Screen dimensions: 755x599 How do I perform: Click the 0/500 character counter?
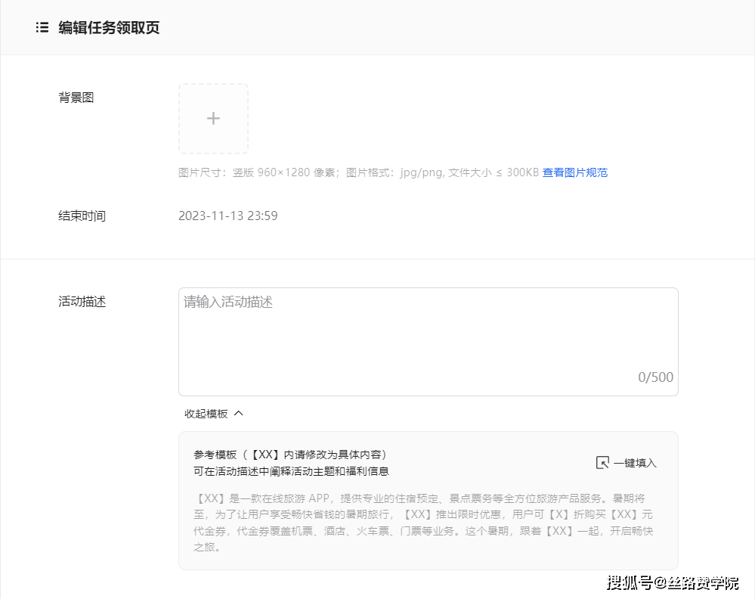coord(655,377)
